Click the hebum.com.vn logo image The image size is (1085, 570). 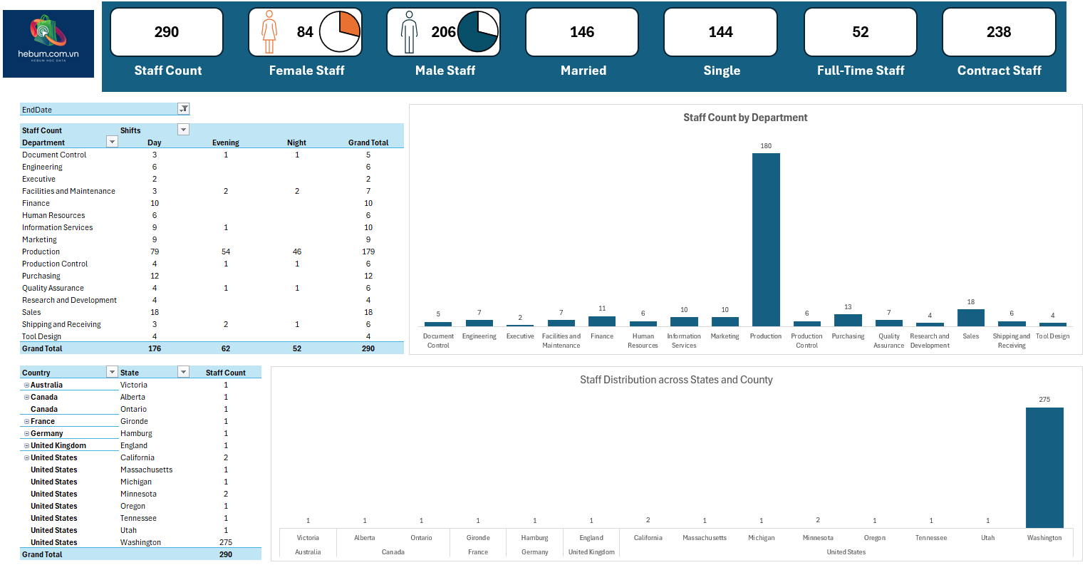point(48,43)
